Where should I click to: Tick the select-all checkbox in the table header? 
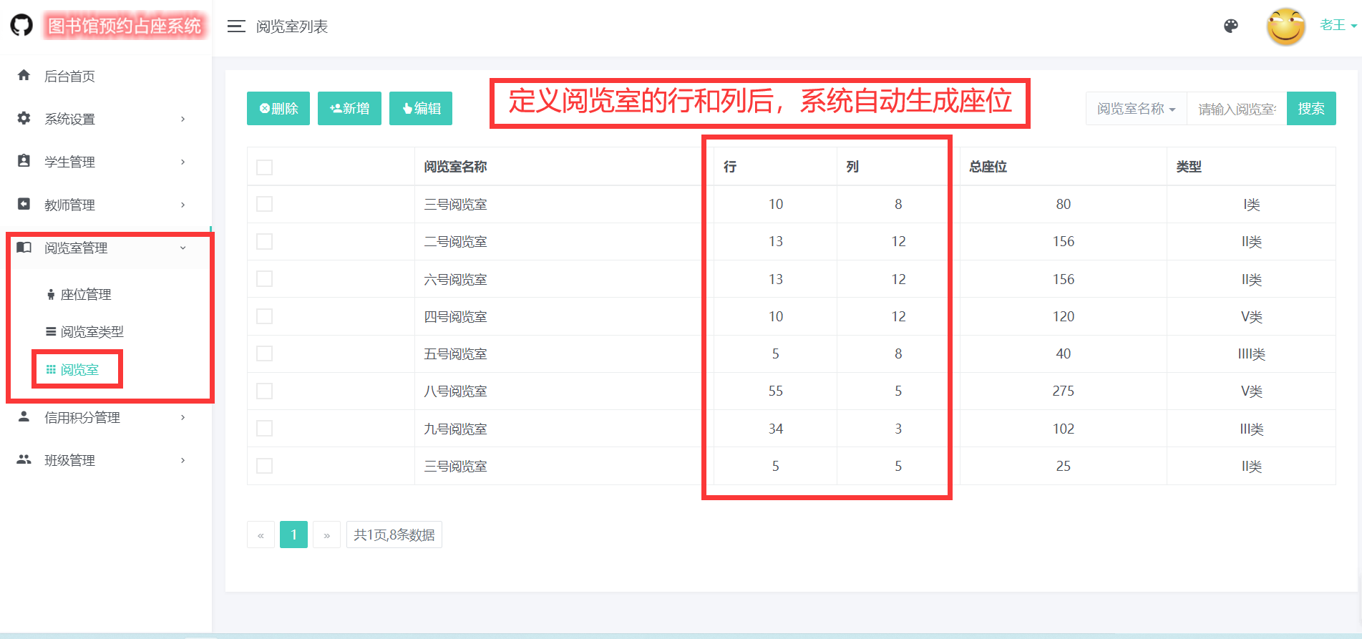tap(265, 167)
